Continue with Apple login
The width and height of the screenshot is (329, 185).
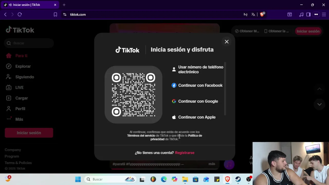click(194, 117)
